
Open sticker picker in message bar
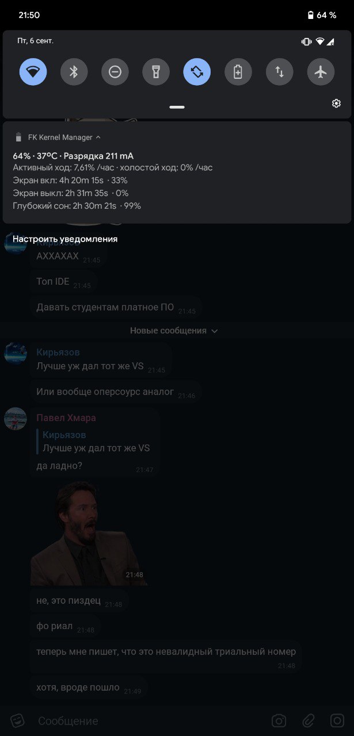pos(18,720)
